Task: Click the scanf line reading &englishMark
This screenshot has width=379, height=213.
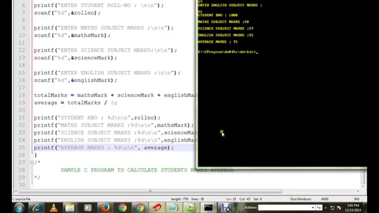Action: pos(76,80)
